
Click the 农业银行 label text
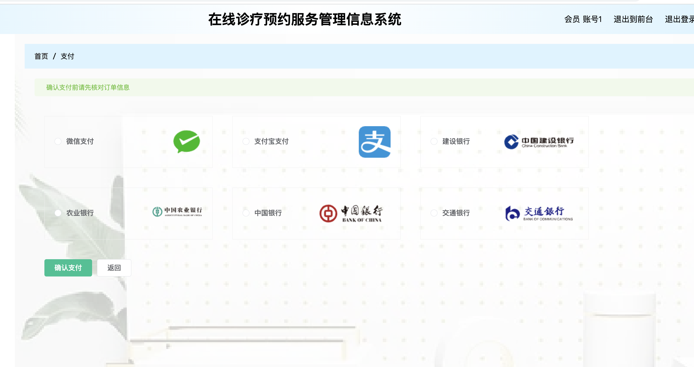pos(80,213)
